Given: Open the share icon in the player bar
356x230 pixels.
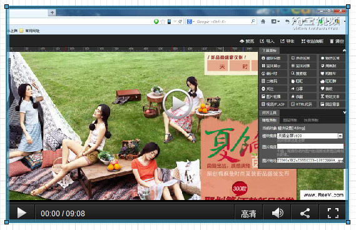Looking at the screenshot, I should [305, 213].
